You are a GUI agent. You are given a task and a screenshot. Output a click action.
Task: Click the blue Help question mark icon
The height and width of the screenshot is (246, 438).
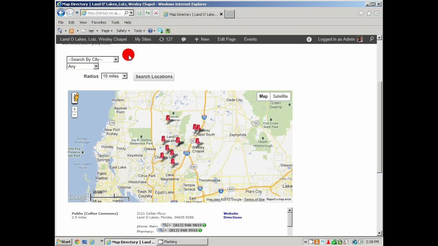[x=150, y=31]
